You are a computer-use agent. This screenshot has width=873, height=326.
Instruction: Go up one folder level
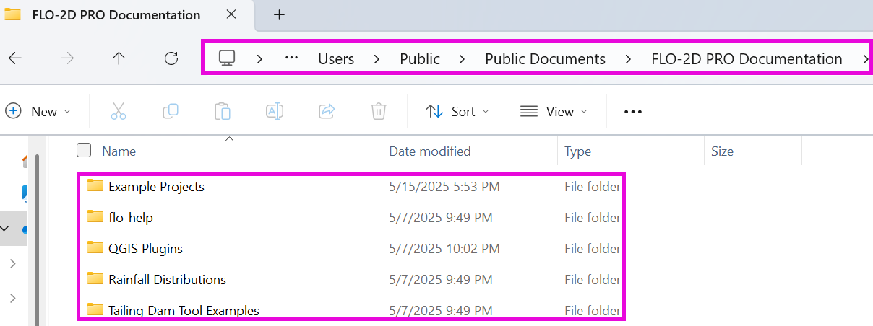[x=119, y=59]
